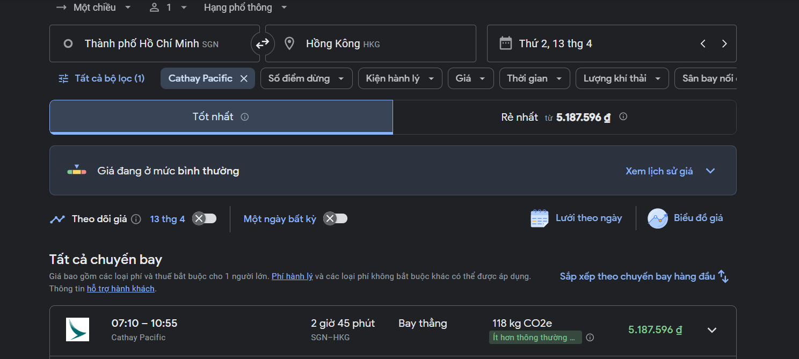This screenshot has width=799, height=359.
Task: Swap origin and destination airports
Action: (x=263, y=43)
